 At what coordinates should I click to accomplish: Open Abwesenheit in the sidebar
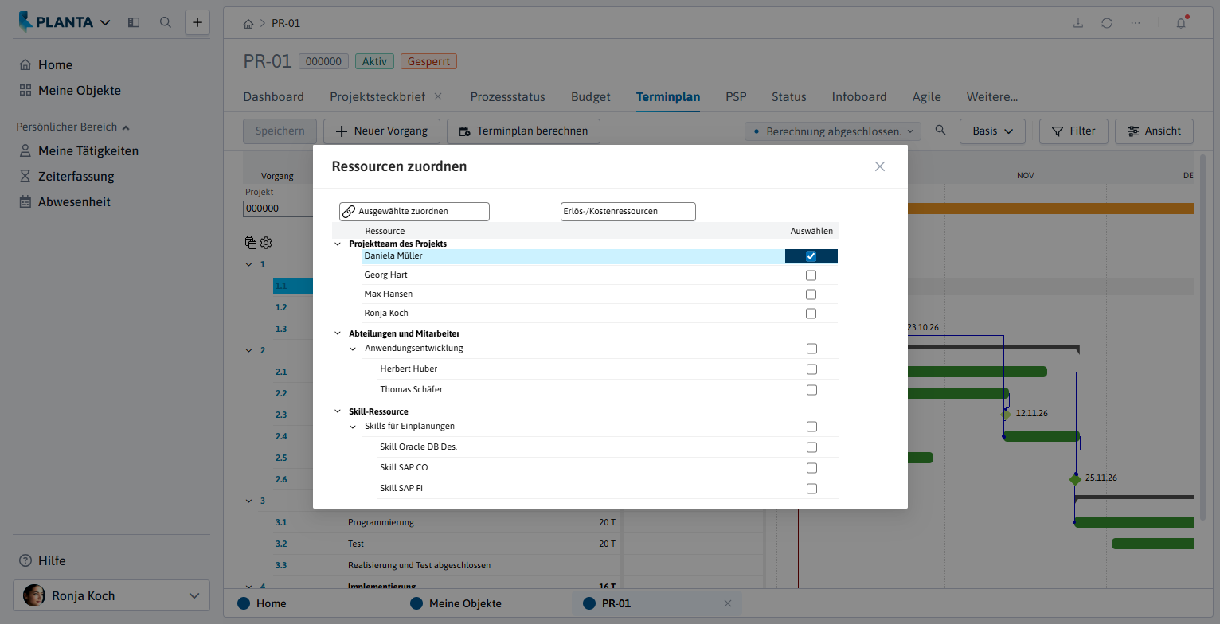(x=74, y=202)
